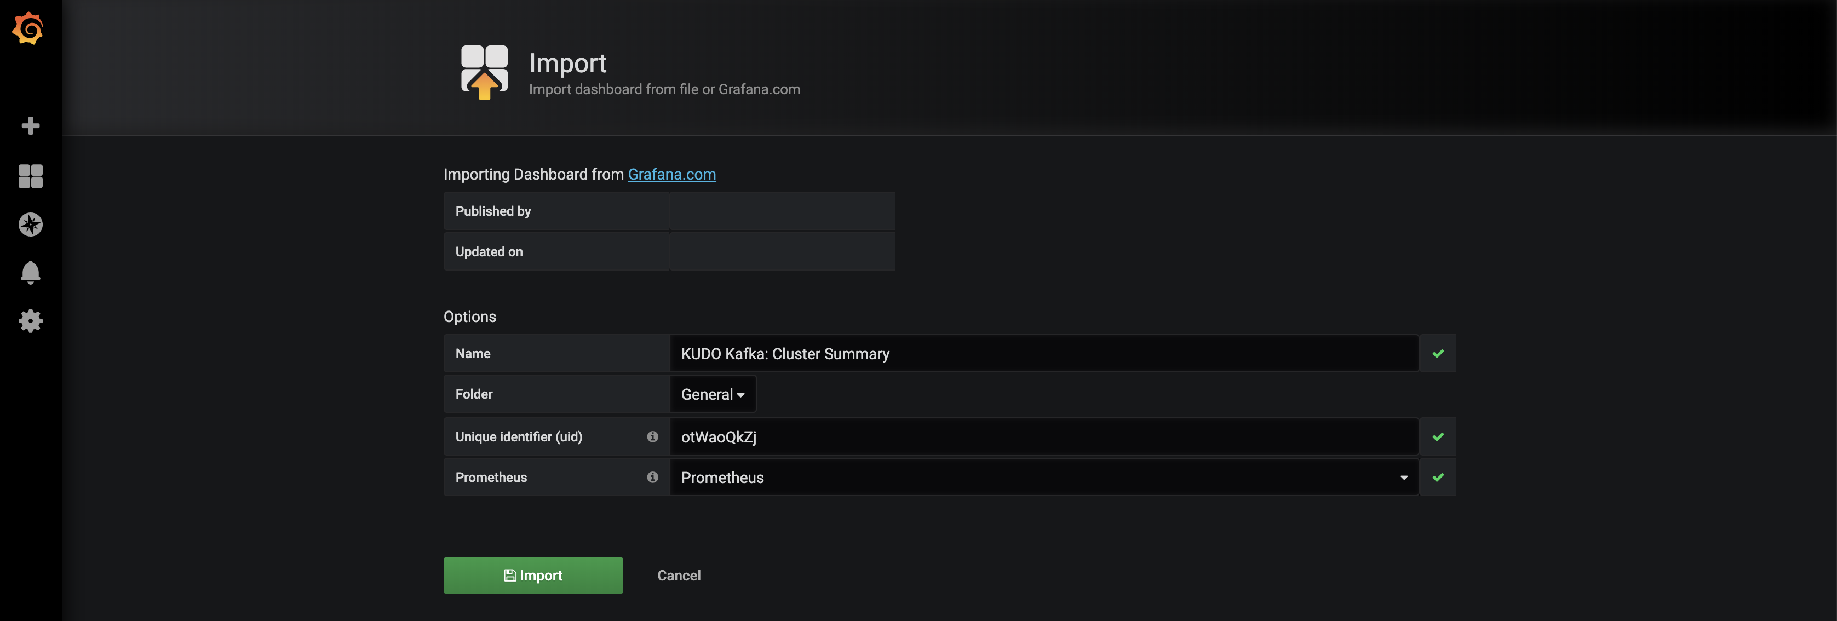The image size is (1837, 621).
Task: Open the Alerting bell icon
Action: click(x=30, y=272)
